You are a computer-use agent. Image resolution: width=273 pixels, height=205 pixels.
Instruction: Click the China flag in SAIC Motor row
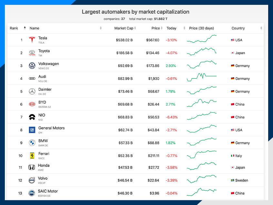pyautogui.click(x=233, y=193)
